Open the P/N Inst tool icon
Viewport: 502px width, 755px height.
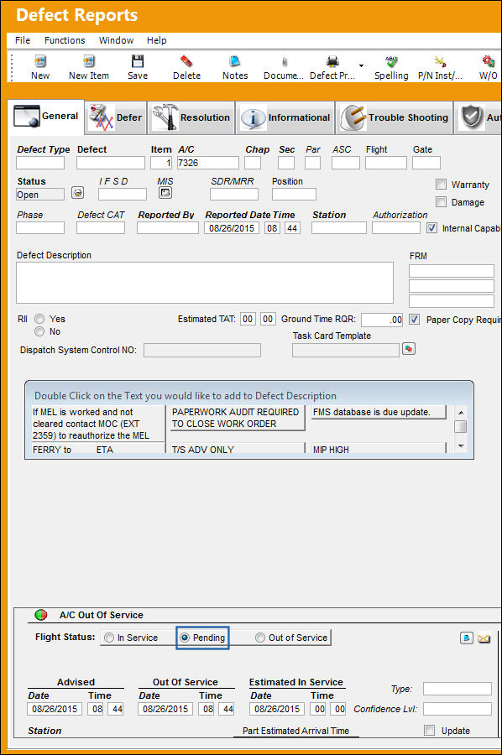pos(439,61)
